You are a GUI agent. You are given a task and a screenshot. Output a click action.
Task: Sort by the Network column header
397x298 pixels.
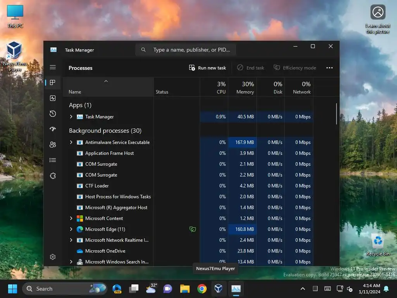(299, 87)
